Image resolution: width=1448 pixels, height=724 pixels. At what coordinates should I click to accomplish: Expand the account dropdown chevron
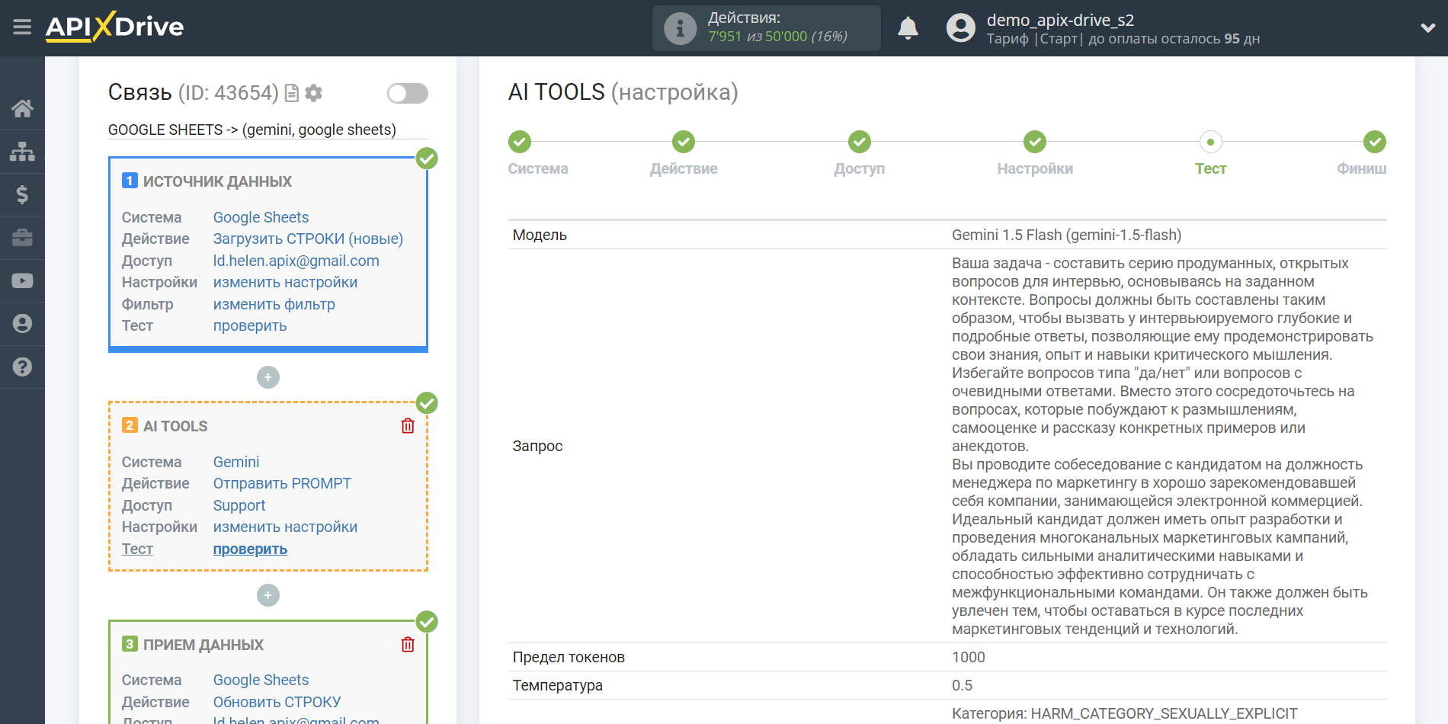coord(1427,28)
